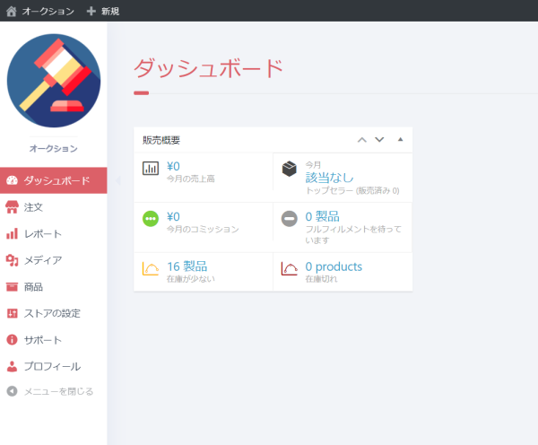Click the plus icon for 新規
The width and height of the screenshot is (538, 445).
[x=91, y=12]
